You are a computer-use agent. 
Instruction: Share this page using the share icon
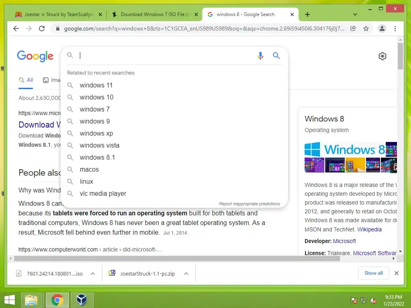point(353,28)
